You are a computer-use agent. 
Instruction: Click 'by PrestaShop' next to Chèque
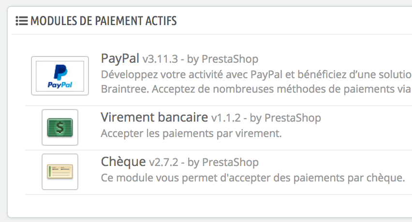click(223, 162)
